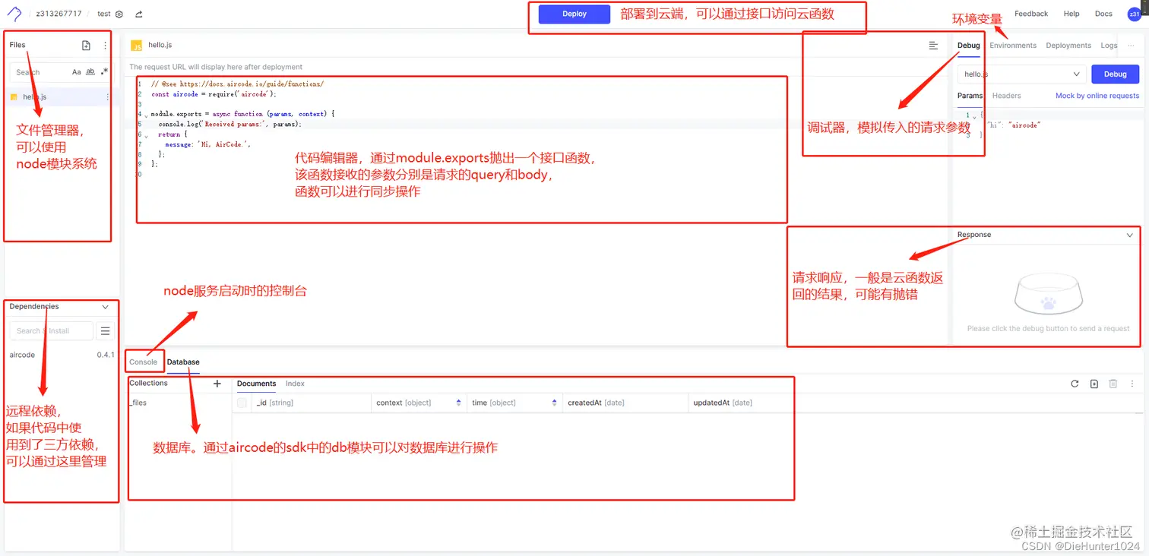Open database table more options
This screenshot has height=556, width=1149.
pyautogui.click(x=1132, y=384)
